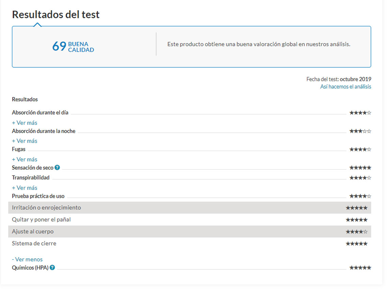Expand Ver más below Transpirabilidad
388x291 pixels.
click(x=25, y=188)
